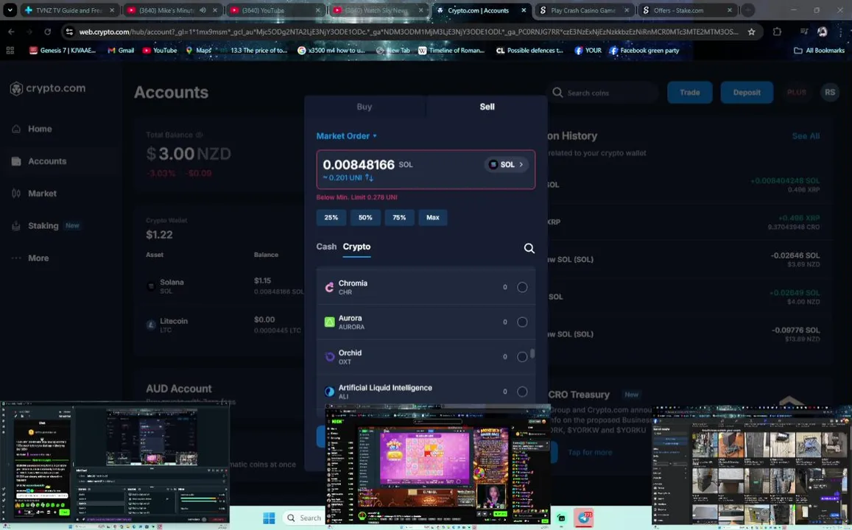Click the Search coins magnifier icon
The width and height of the screenshot is (852, 530).
point(557,92)
